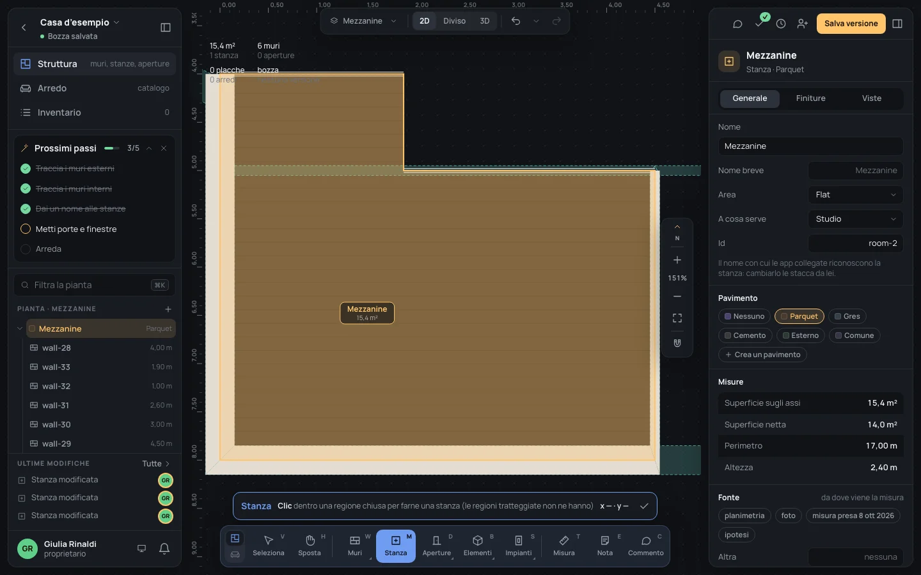Select the Muri wall drawing tool
This screenshot has height=575, width=921.
[x=355, y=546]
